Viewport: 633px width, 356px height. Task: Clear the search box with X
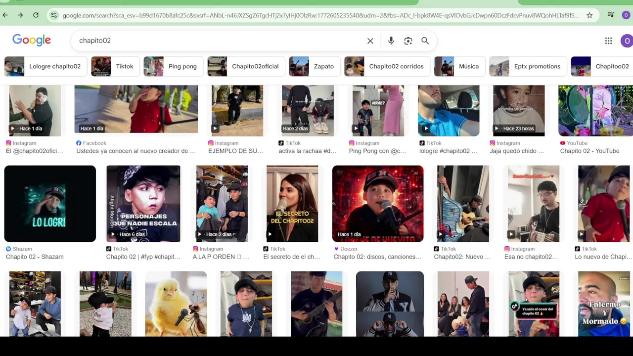[x=370, y=41]
